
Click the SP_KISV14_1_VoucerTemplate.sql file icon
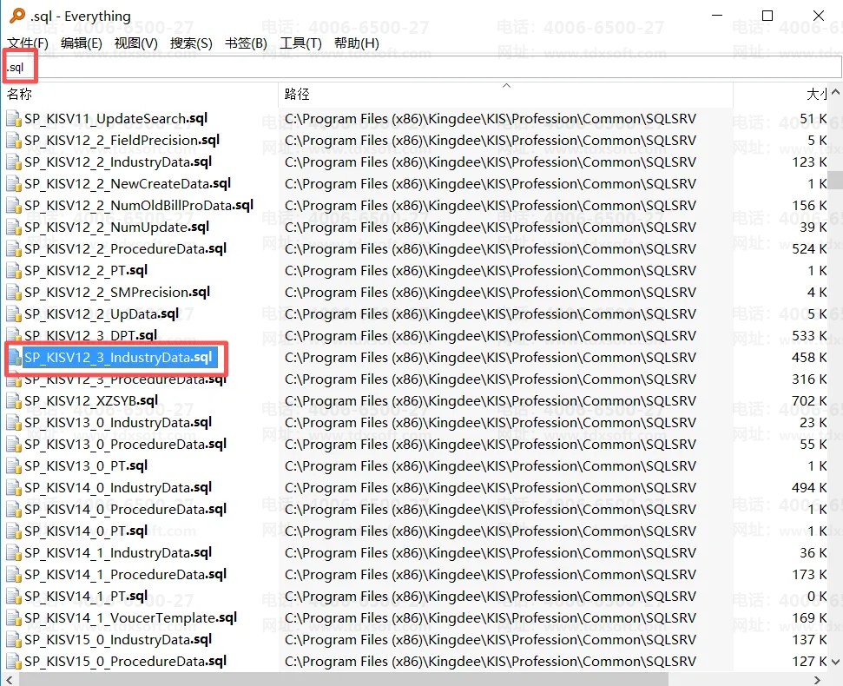tap(14, 618)
